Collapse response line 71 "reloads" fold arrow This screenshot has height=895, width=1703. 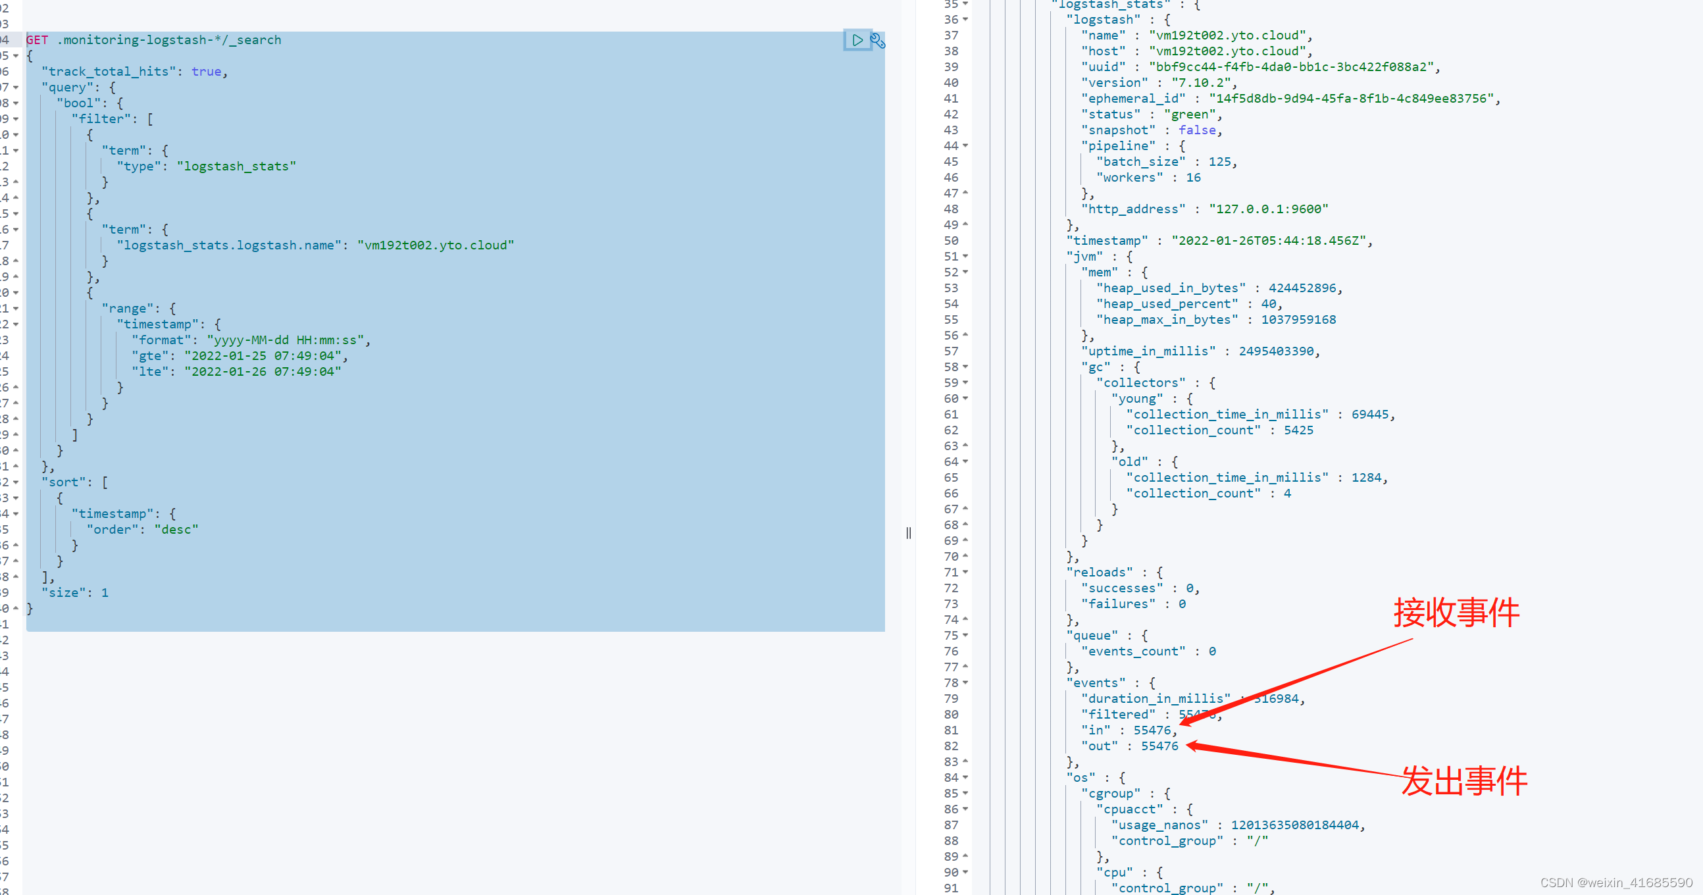[966, 572]
